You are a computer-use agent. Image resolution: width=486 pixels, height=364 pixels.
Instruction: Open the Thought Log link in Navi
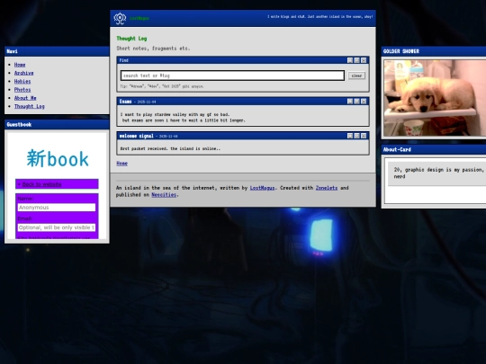30,106
